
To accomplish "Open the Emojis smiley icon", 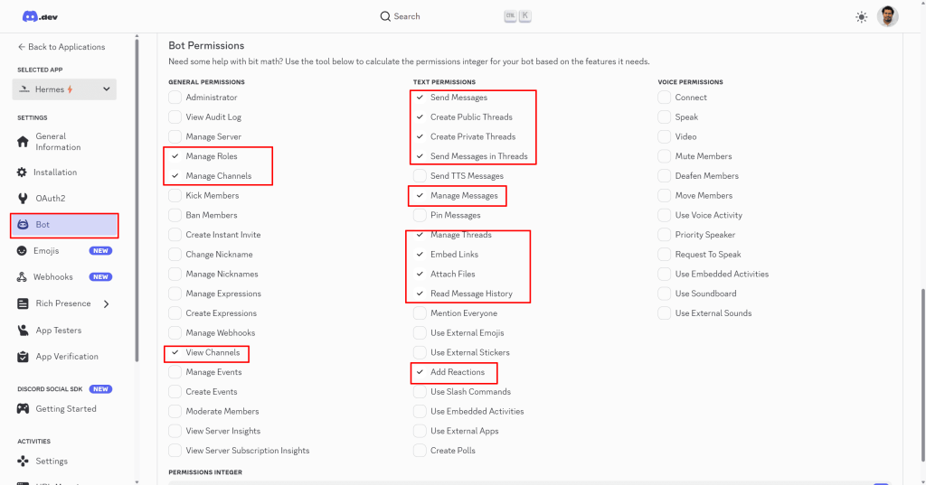I will coord(23,251).
